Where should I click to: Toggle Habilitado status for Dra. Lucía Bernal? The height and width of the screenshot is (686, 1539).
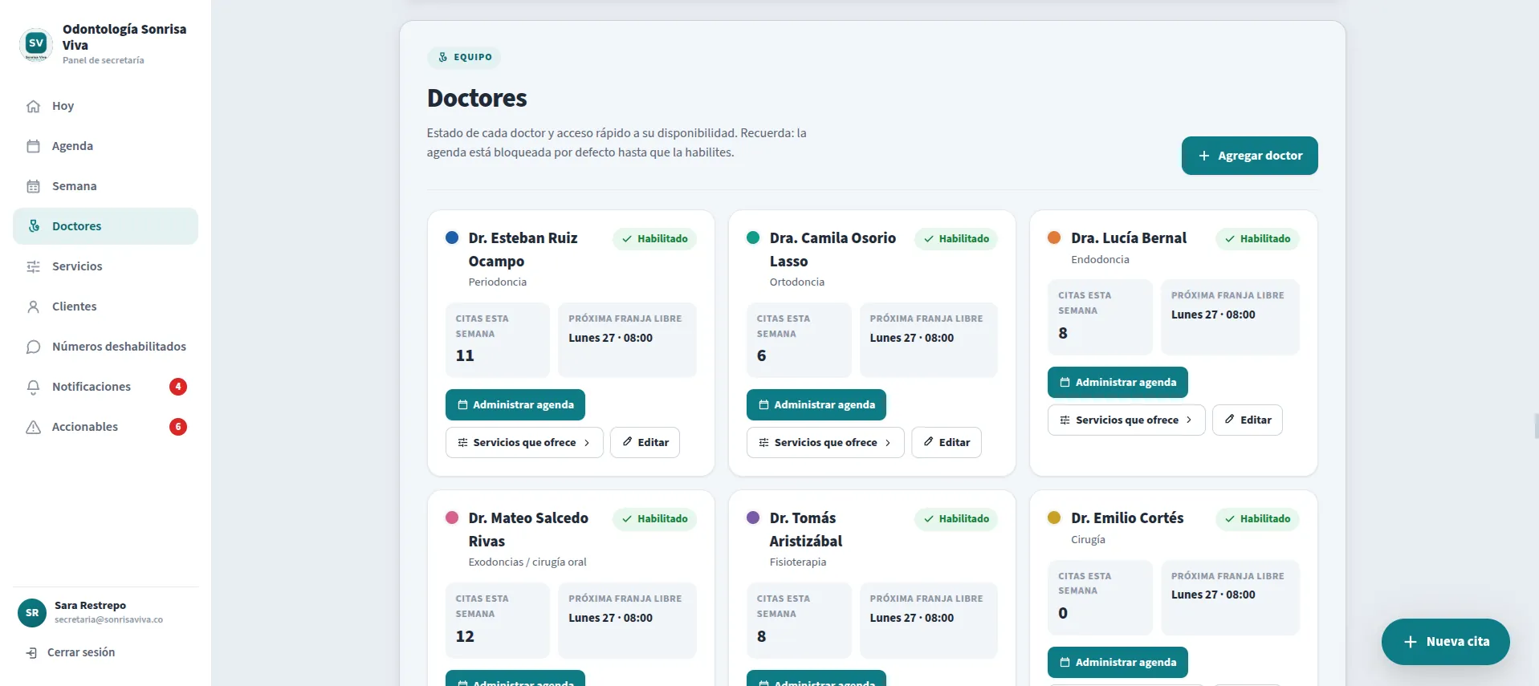click(x=1257, y=238)
